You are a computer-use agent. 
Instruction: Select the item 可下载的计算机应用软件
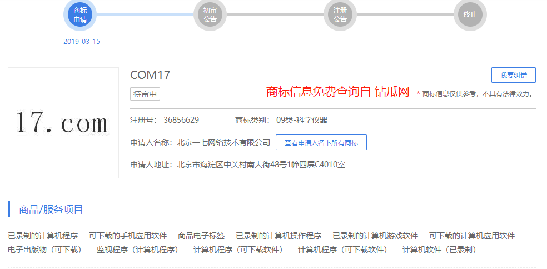(x=472, y=236)
